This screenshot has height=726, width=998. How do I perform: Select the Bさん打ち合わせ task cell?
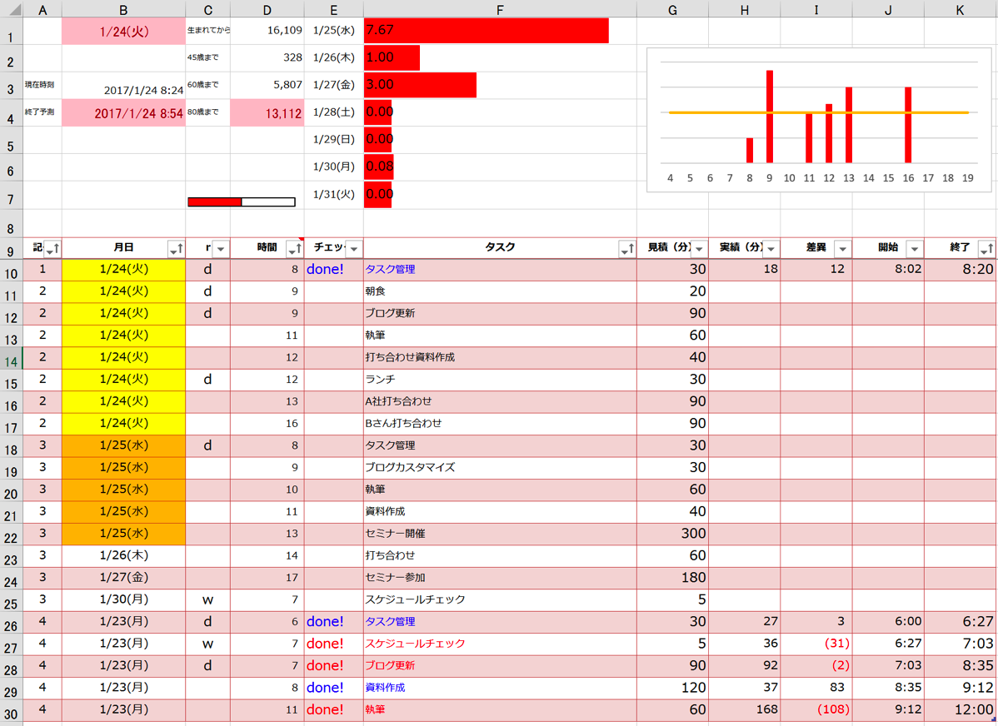click(x=501, y=424)
